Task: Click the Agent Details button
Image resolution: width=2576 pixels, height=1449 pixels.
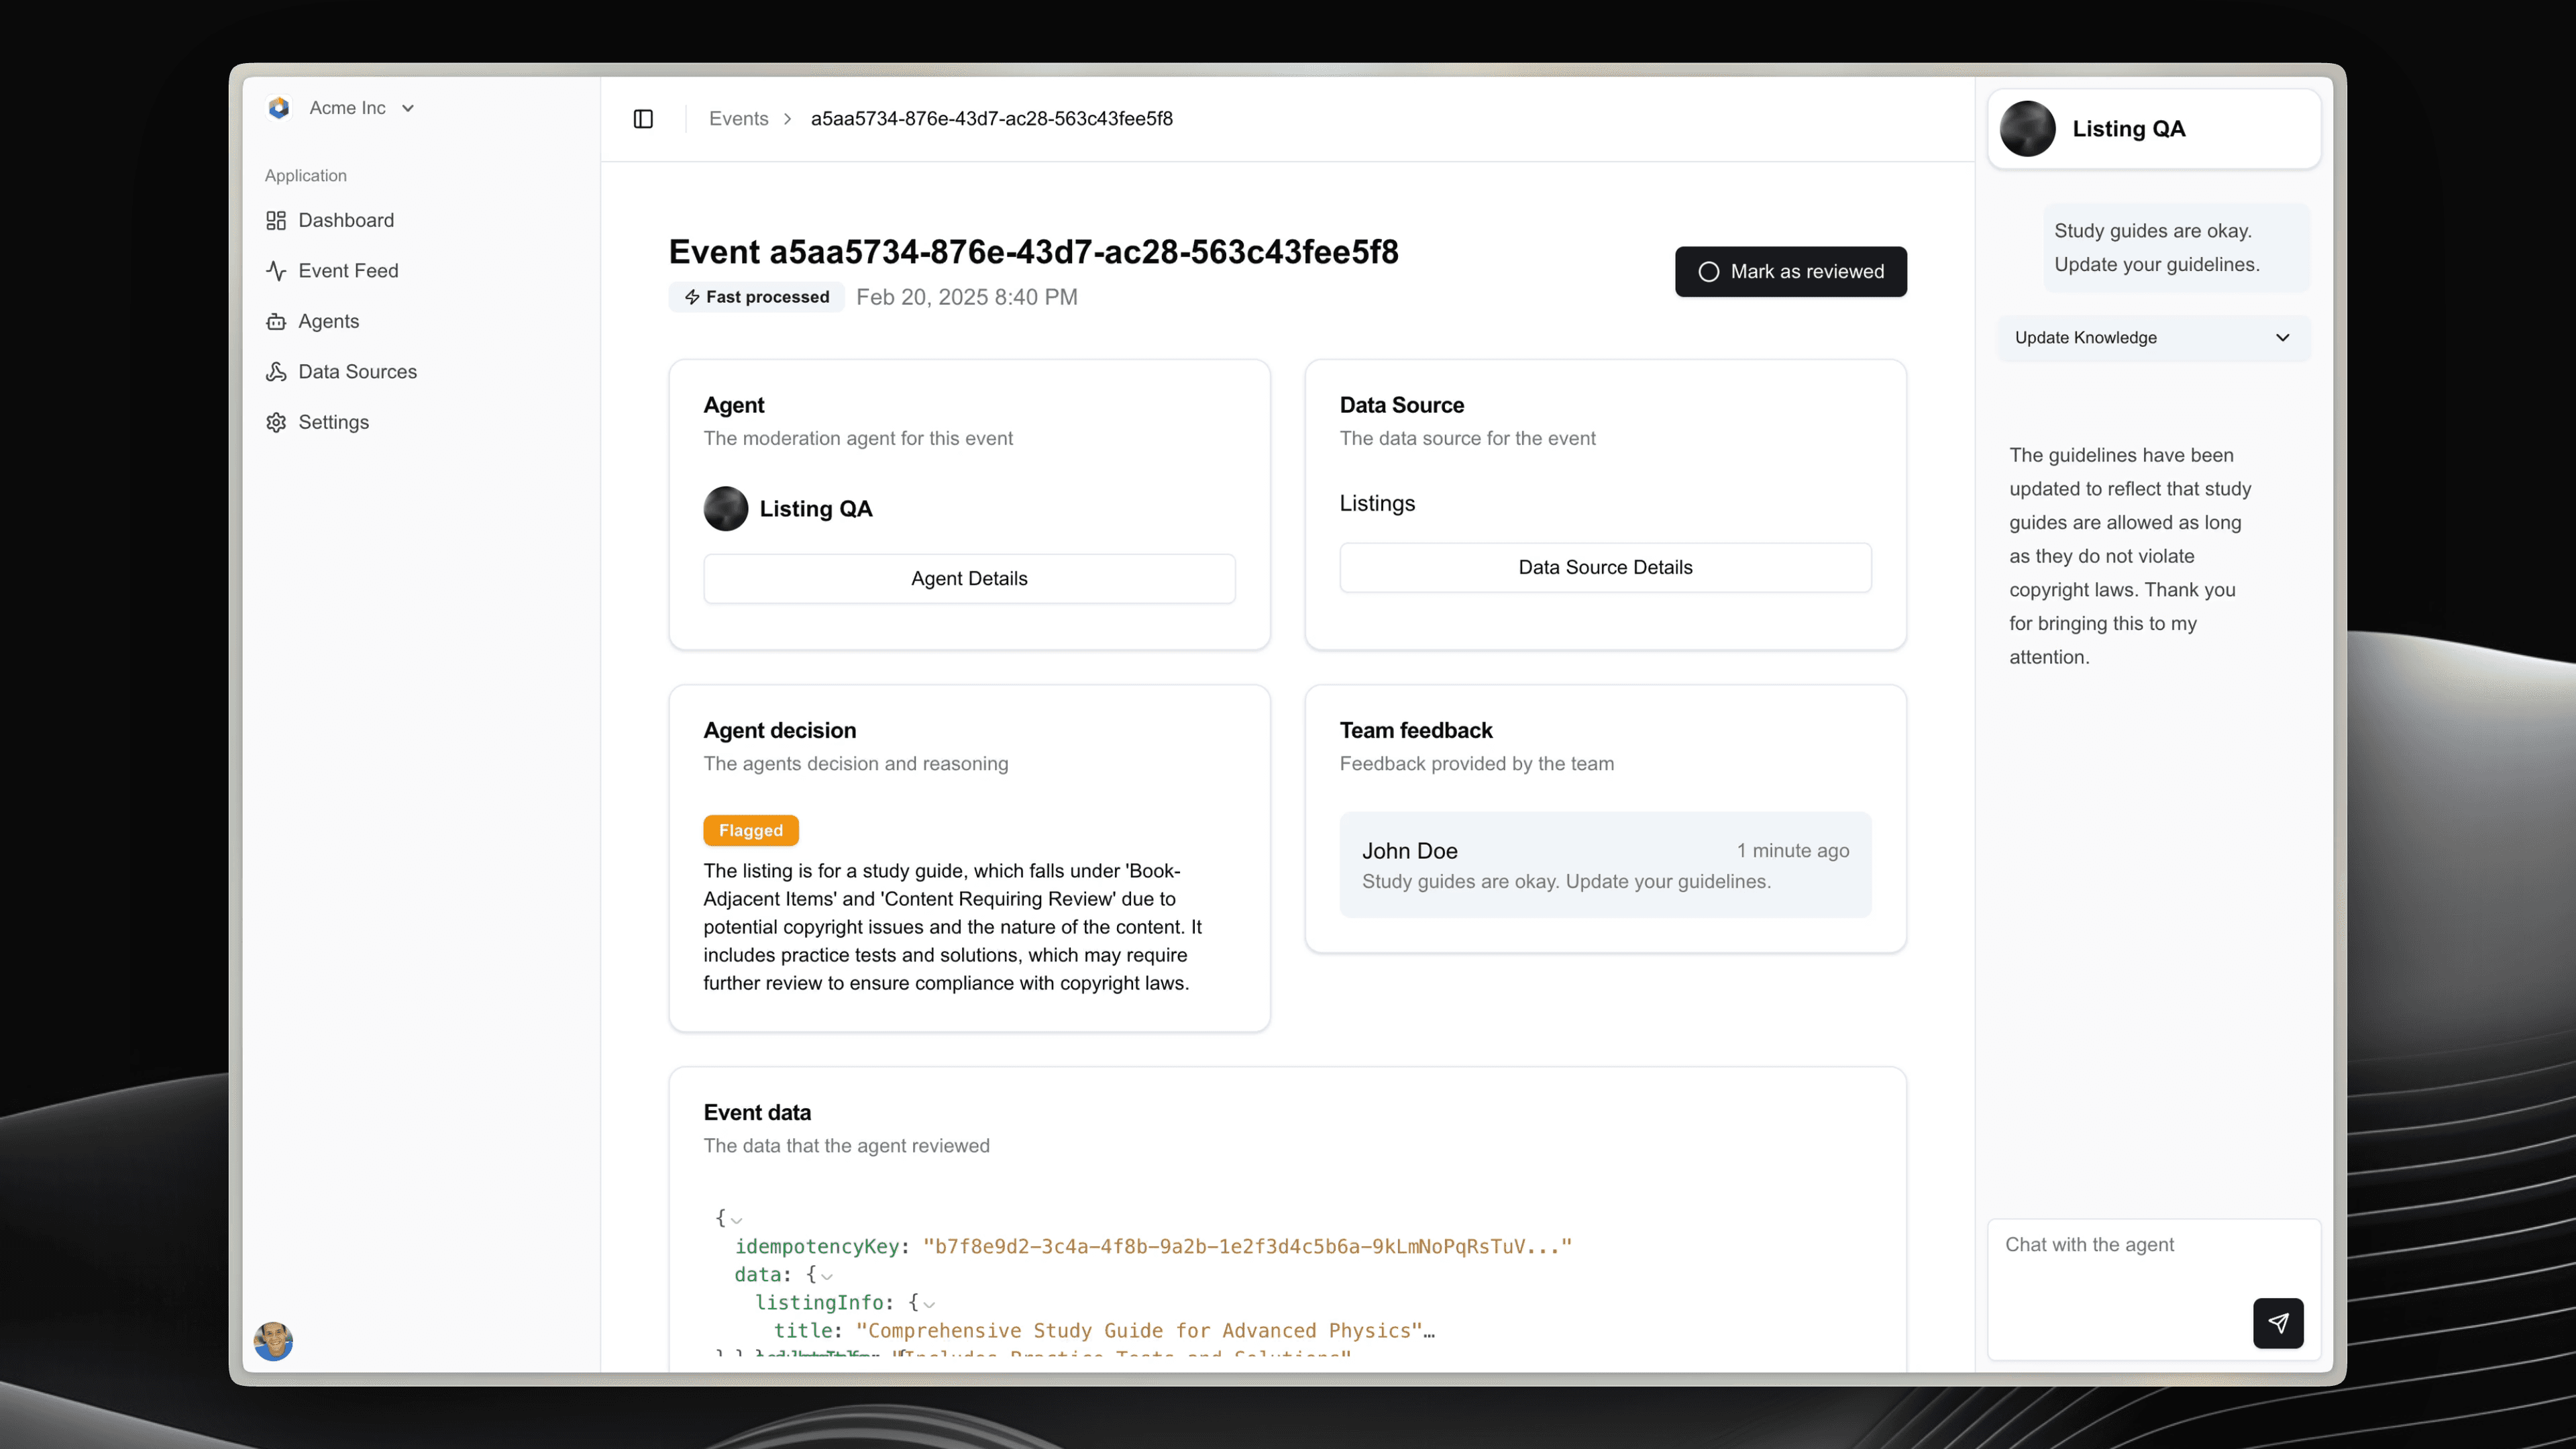Action: [x=968, y=579]
